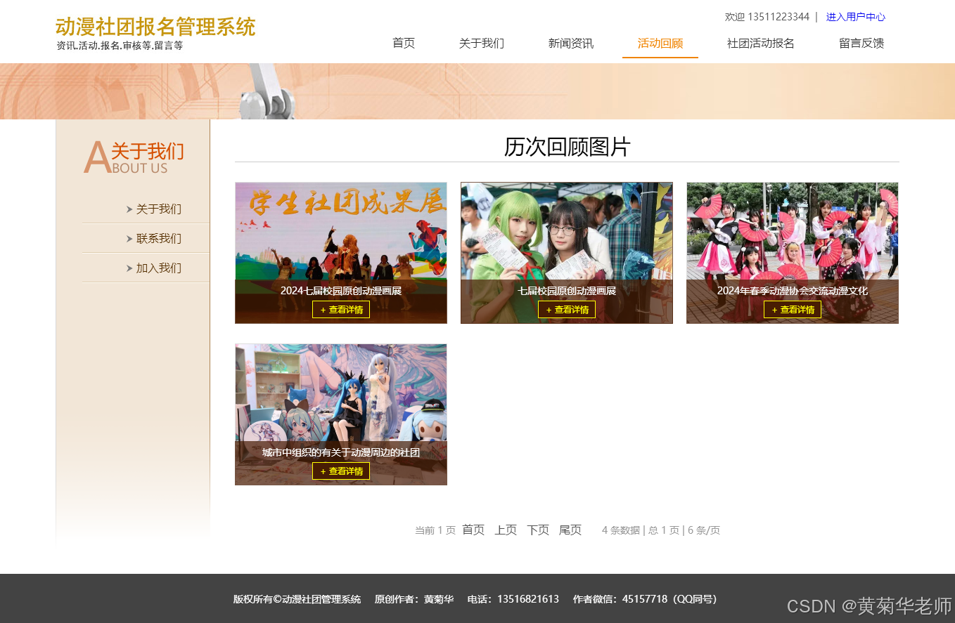Click the 进入用户中心 link
955x623 pixels.
click(856, 17)
